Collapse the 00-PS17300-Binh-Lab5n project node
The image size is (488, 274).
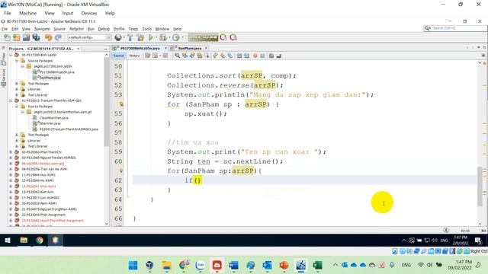point(11,55)
